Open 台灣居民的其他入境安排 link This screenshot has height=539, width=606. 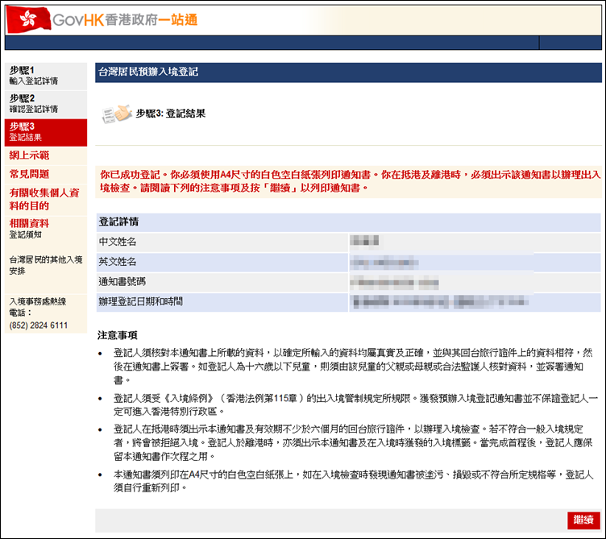coord(46,265)
